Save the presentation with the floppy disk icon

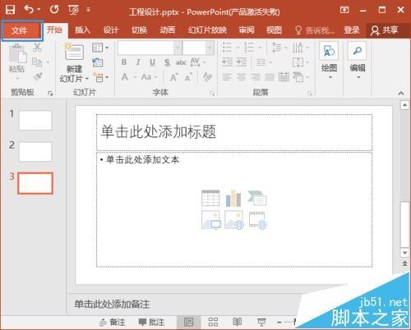pyautogui.click(x=10, y=10)
